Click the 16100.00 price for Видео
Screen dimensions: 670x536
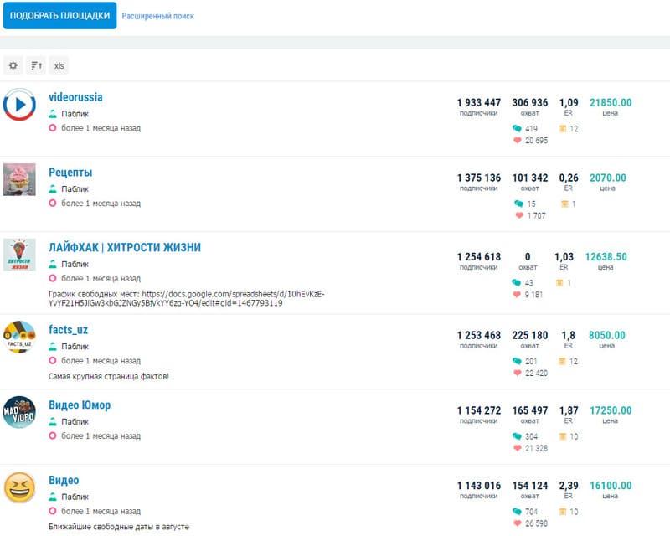tap(611, 485)
